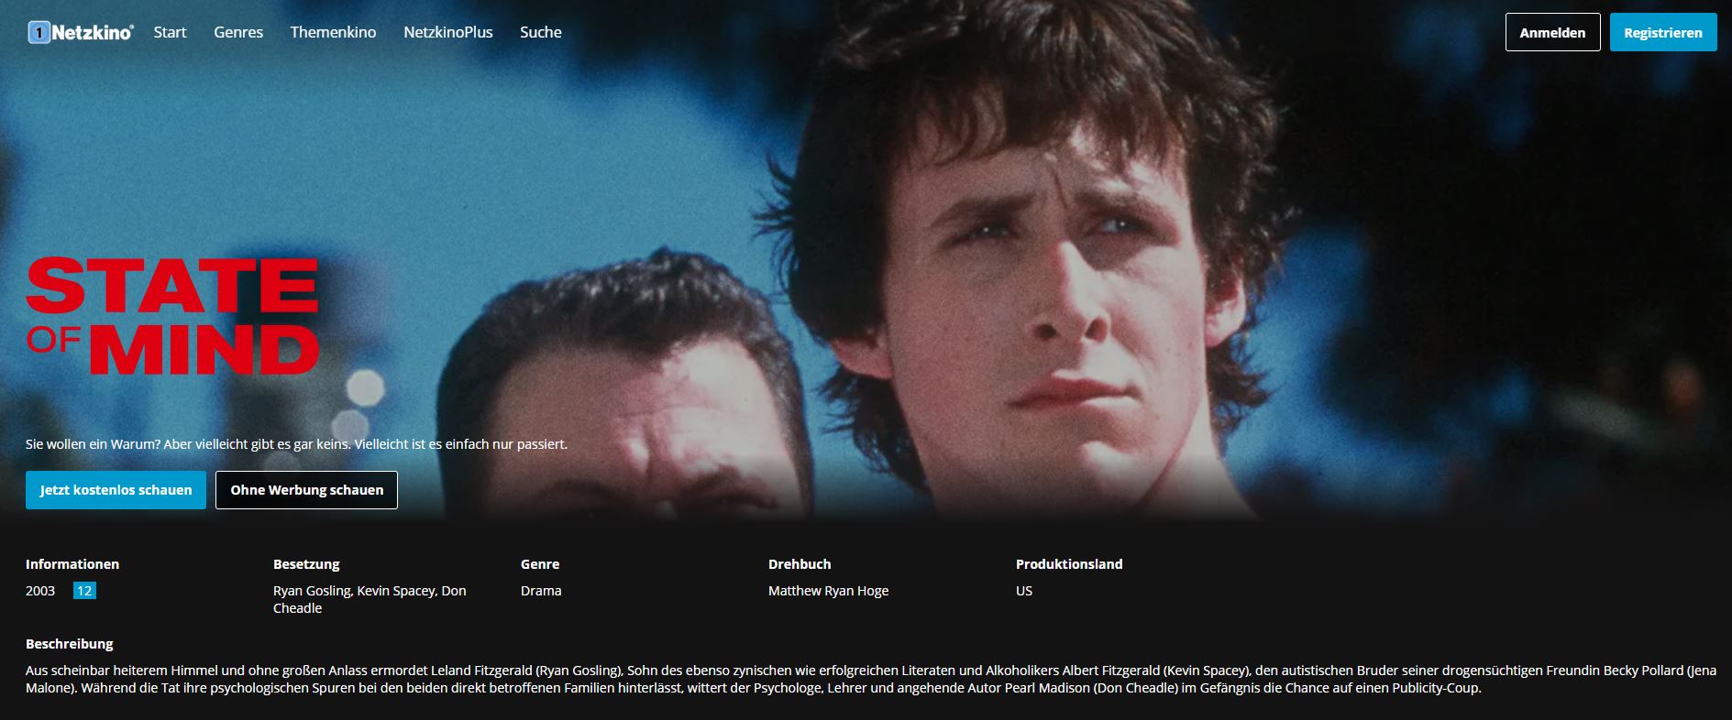The height and width of the screenshot is (720, 1732).
Task: Click screenwriter name Matthew Ryan Hoge
Action: click(x=828, y=591)
